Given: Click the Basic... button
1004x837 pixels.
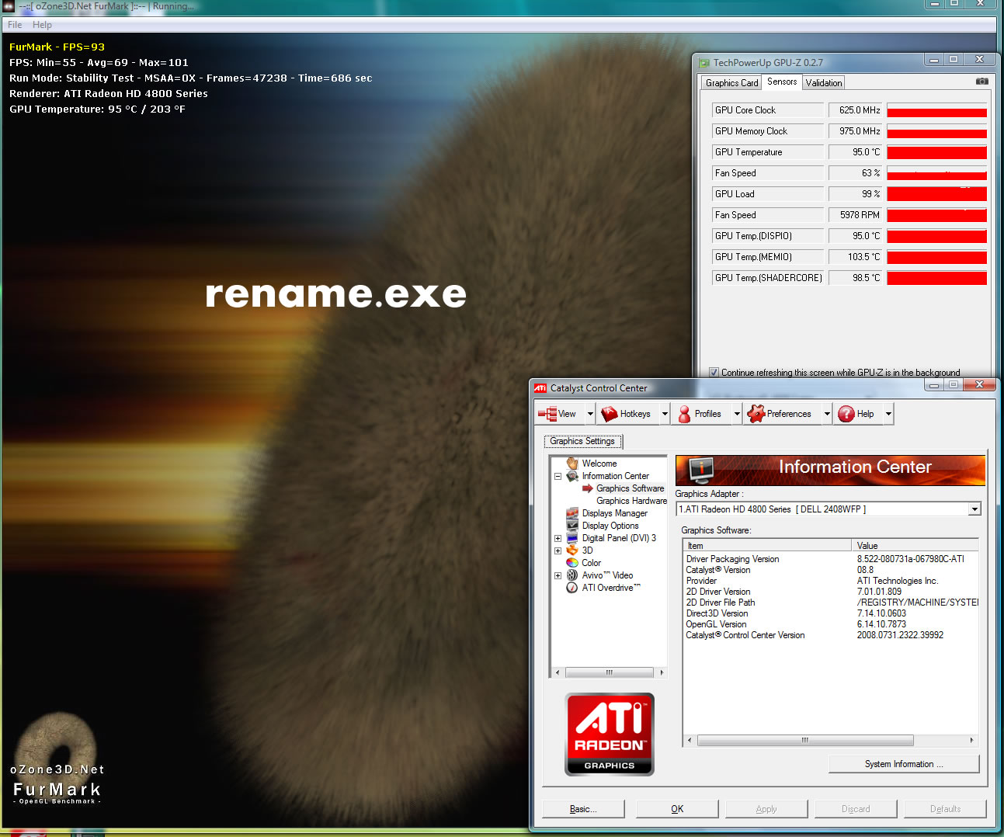Looking at the screenshot, I should point(583,809).
